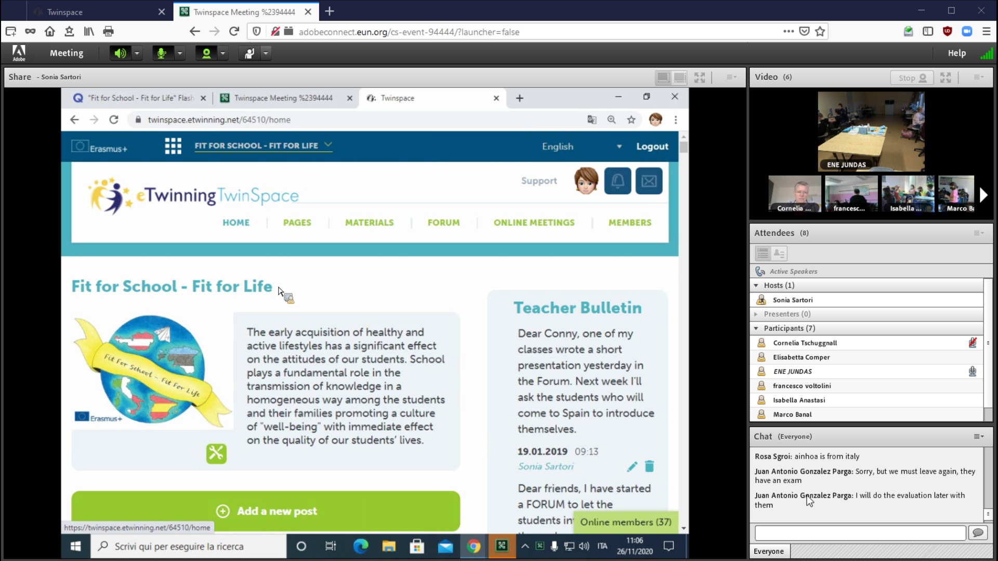Open the Chat pod options menu icon
This screenshot has height=561, width=998.
click(x=978, y=437)
